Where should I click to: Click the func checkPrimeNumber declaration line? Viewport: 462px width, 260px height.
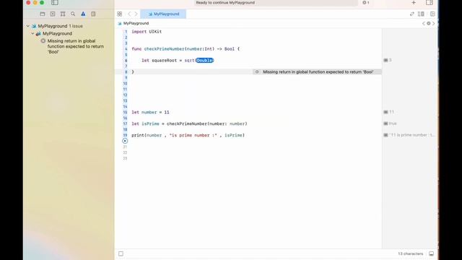click(x=186, y=49)
